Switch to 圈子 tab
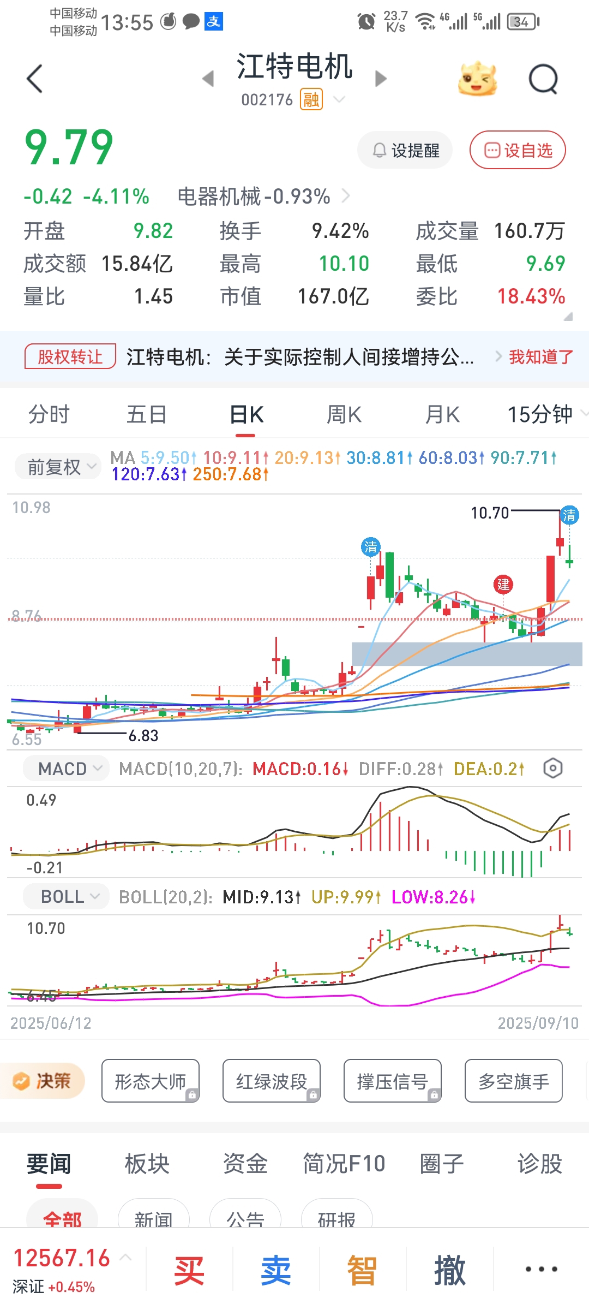Screen dimensions: 589x1310 point(442,1164)
